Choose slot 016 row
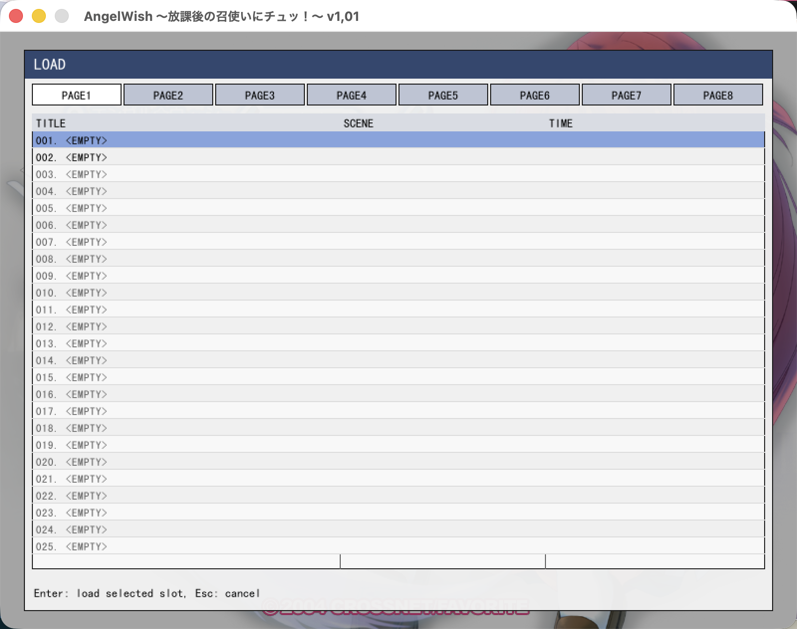797x629 pixels. click(x=398, y=394)
